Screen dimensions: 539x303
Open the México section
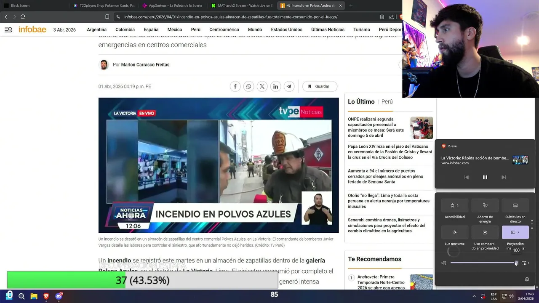coord(174,29)
